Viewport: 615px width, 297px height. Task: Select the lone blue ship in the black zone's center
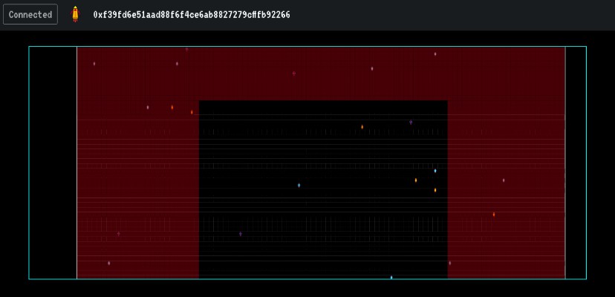(299, 185)
